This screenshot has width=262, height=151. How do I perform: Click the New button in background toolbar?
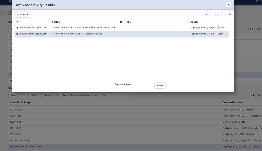pyautogui.click(x=13, y=95)
